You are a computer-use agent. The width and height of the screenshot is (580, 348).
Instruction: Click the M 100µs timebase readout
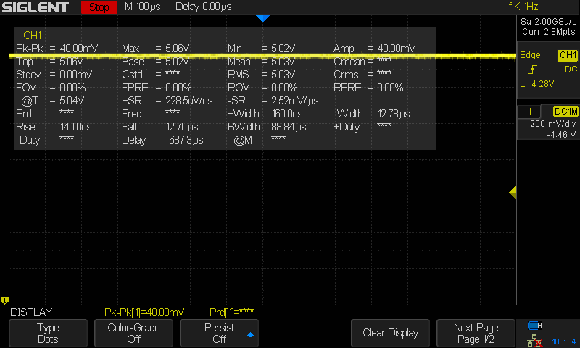coord(144,7)
